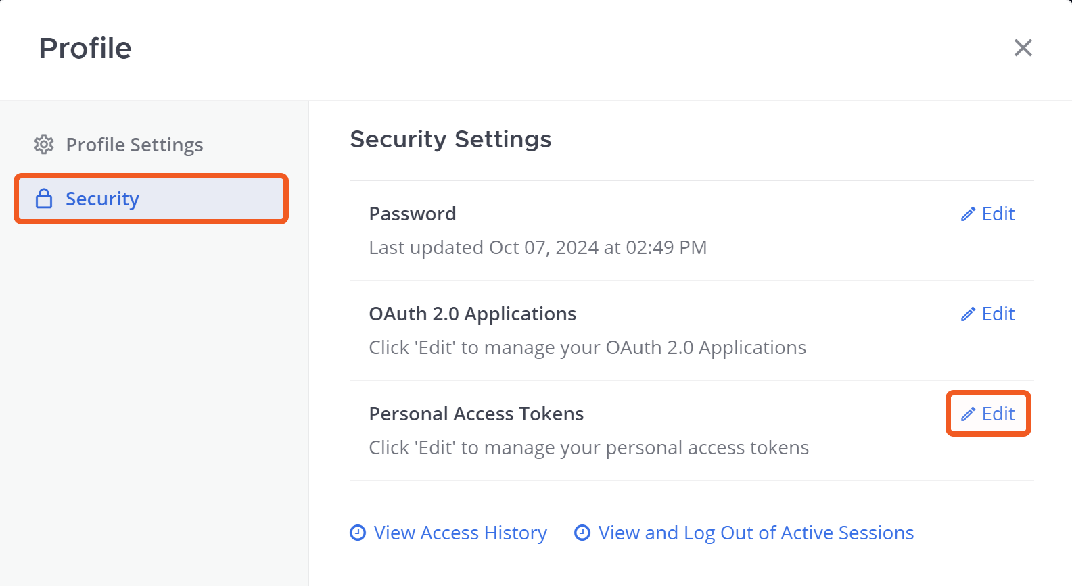Close the Profile dialog with the X

click(x=1023, y=48)
